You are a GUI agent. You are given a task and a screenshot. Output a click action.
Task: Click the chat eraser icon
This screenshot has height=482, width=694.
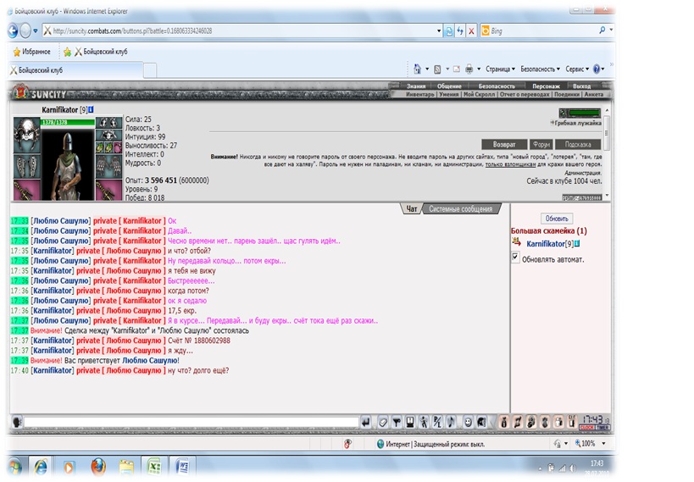point(383,423)
